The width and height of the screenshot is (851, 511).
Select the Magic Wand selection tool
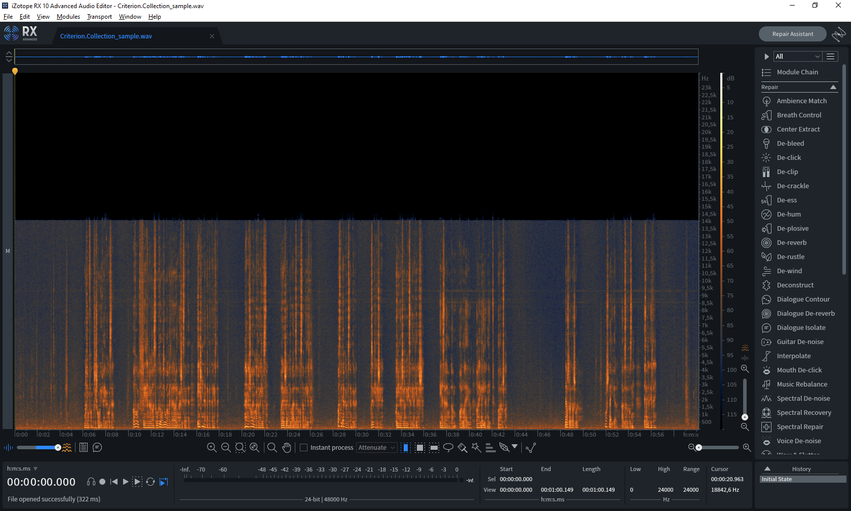click(476, 447)
